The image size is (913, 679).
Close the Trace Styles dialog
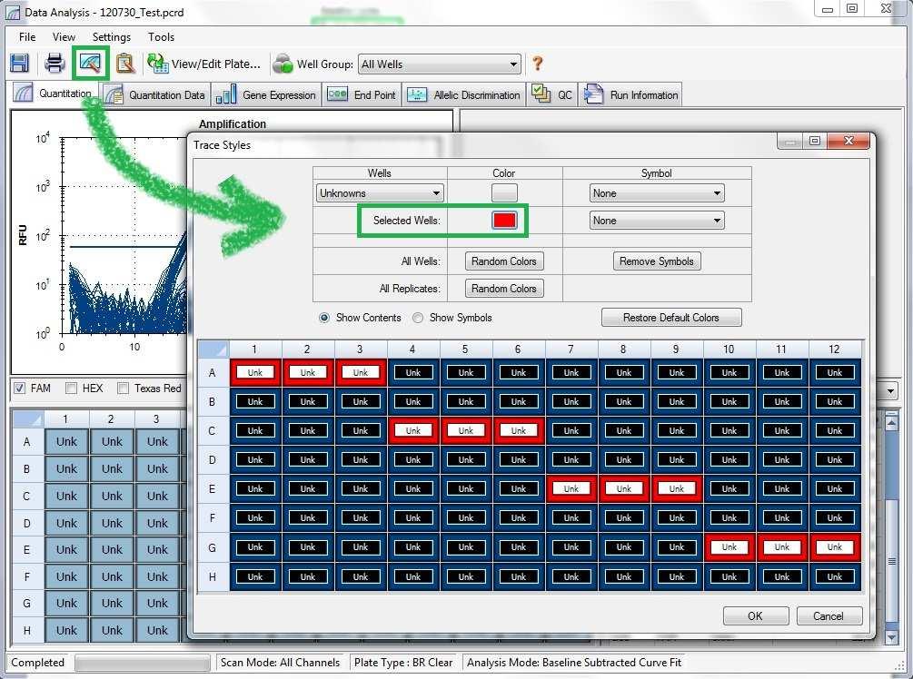(x=848, y=141)
